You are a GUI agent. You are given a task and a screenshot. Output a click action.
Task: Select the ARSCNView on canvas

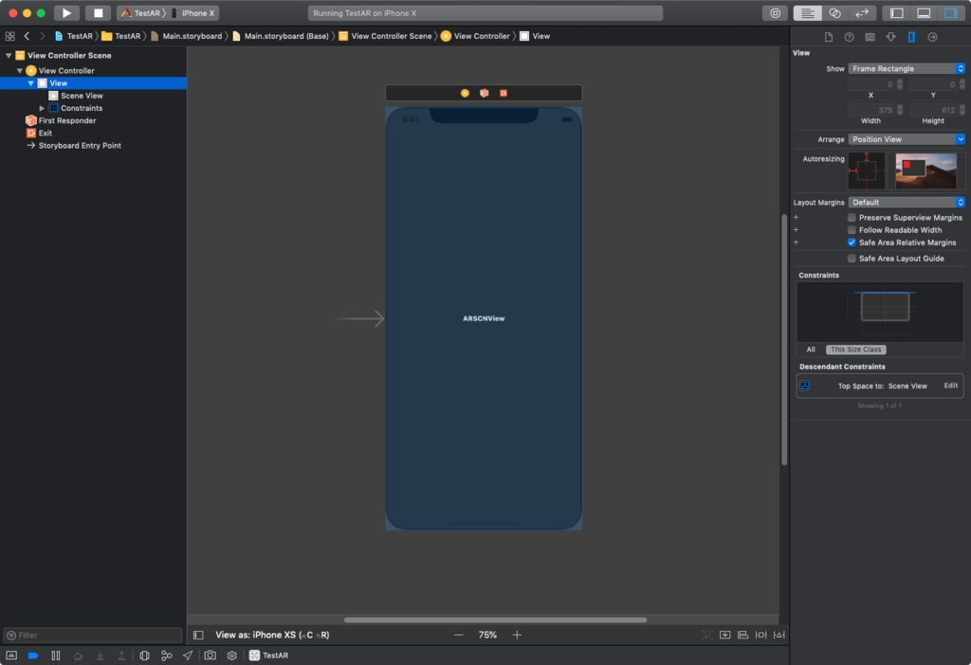pyautogui.click(x=484, y=318)
